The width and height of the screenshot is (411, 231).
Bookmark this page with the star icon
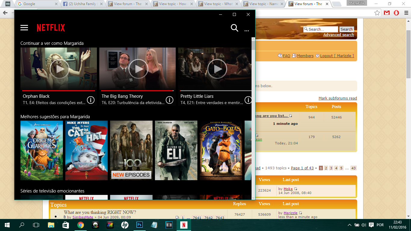(377, 13)
